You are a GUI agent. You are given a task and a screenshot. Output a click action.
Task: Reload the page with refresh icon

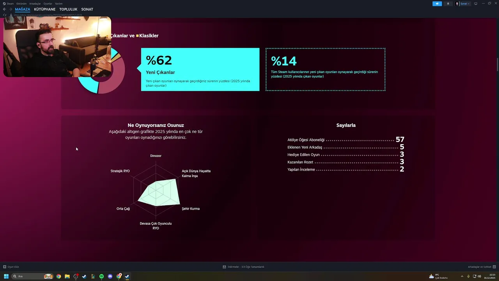click(x=5, y=15)
